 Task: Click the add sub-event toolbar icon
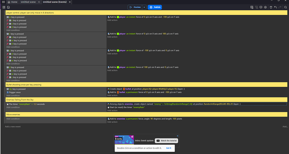pos(257,7)
